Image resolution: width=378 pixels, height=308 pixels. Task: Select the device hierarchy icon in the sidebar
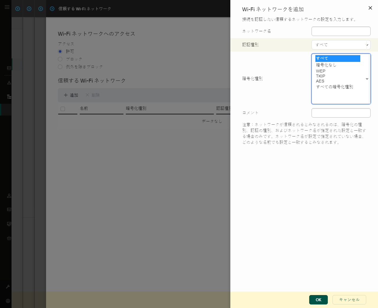coord(9,97)
